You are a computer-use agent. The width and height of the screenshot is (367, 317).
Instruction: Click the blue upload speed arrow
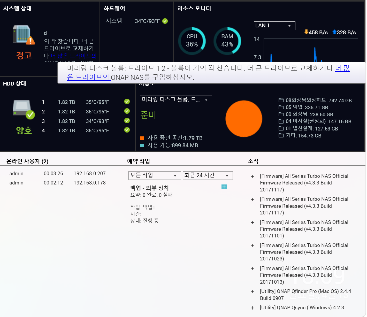(x=334, y=32)
